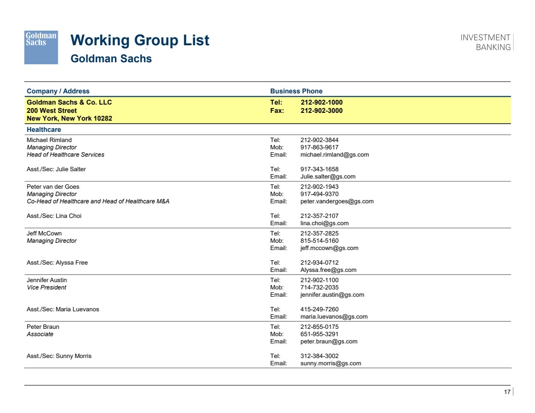Select Jennifer Austin's Tel 212-902-1100
This screenshot has width=535, height=413.
point(320,280)
